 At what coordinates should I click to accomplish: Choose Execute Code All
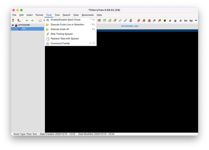tap(70, 29)
